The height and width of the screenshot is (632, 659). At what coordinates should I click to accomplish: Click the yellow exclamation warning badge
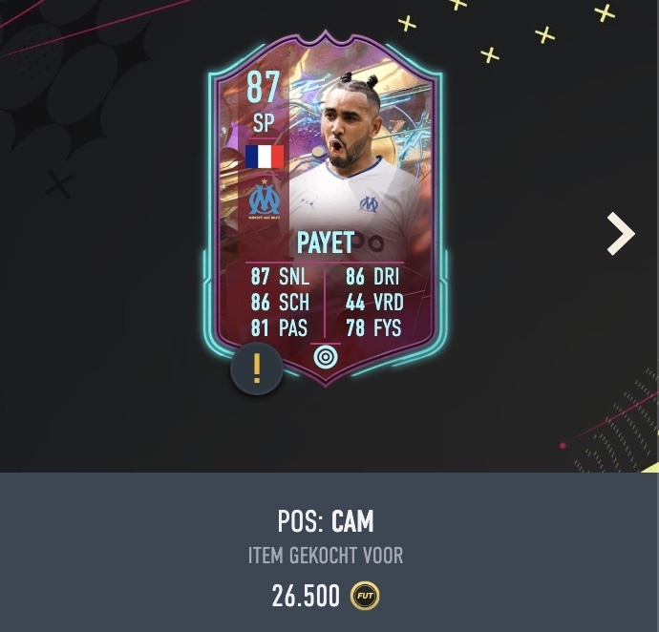coord(256,369)
